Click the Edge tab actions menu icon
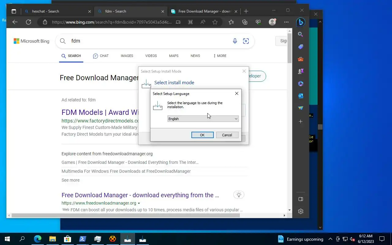392x245 pixels. click(x=14, y=11)
